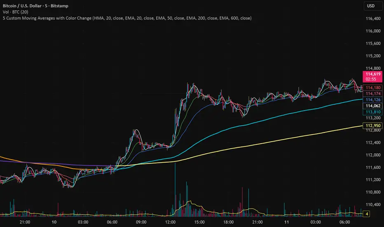Click the current price label 114,619
The width and height of the screenshot is (384, 227).
click(x=372, y=77)
